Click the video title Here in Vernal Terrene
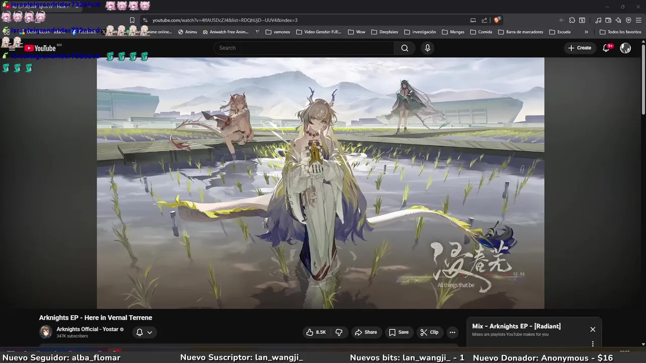This screenshot has width=646, height=363. [95, 318]
